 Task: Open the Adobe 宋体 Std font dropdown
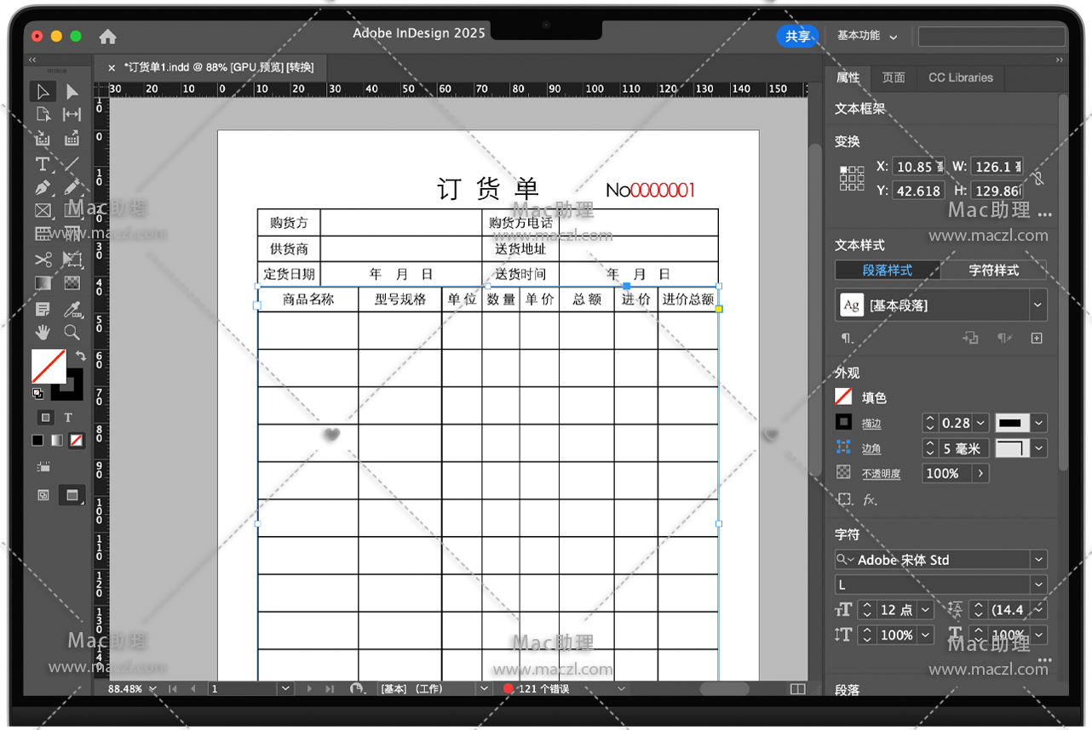coord(1037,560)
